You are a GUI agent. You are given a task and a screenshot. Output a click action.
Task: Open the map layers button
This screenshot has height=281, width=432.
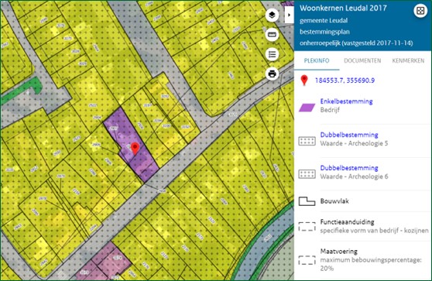pos(273,15)
